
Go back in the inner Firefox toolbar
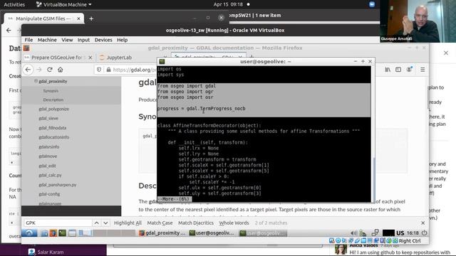pos(28,70)
